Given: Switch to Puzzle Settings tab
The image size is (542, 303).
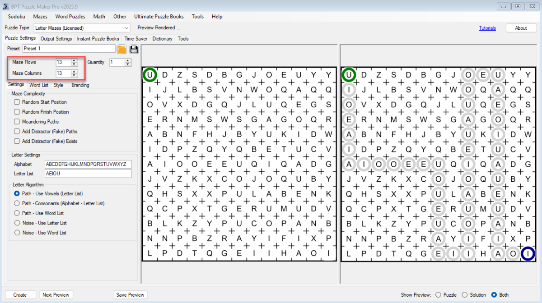Looking at the screenshot, I should click(20, 38).
